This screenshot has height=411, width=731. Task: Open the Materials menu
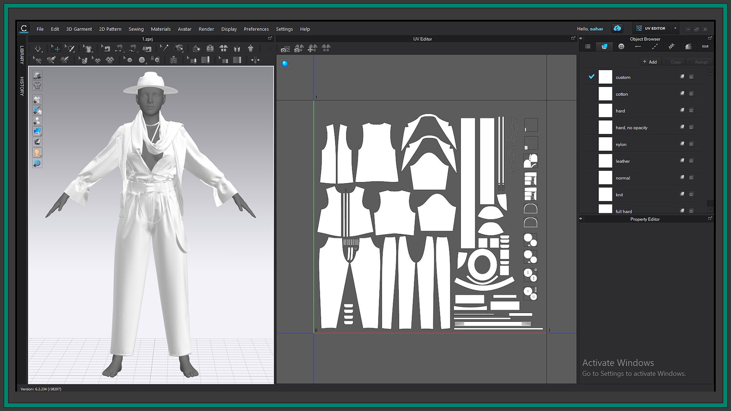click(160, 29)
